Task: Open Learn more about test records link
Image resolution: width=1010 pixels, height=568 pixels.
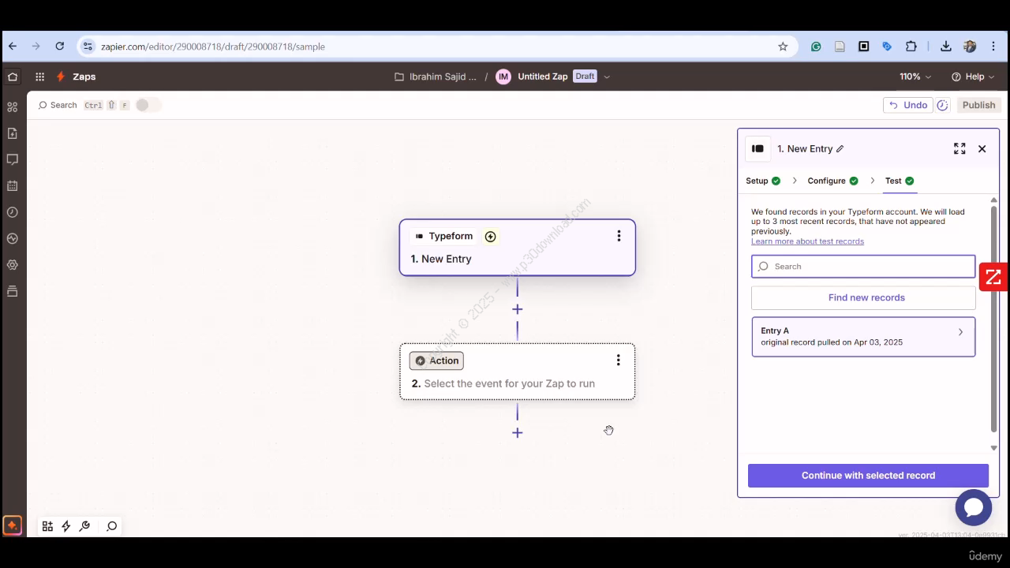Action: 807,241
